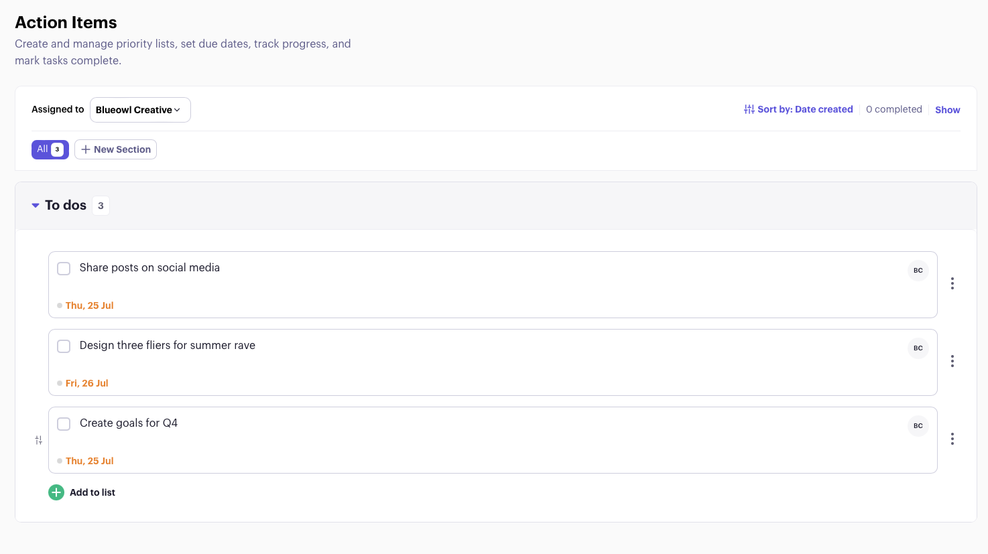Click BC avatar on Create goals for Q4
988x554 pixels.
point(918,426)
